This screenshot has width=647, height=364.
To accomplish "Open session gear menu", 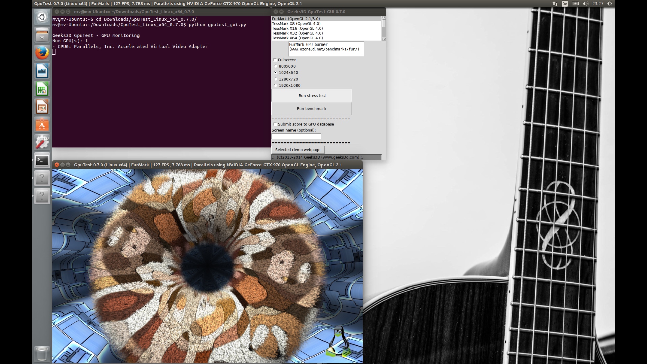I will click(610, 4).
